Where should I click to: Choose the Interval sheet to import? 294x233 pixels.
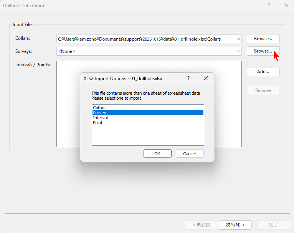(x=100, y=118)
